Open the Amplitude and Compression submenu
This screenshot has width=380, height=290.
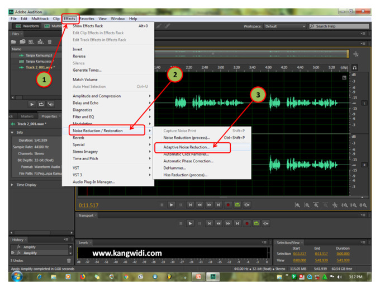(108, 96)
